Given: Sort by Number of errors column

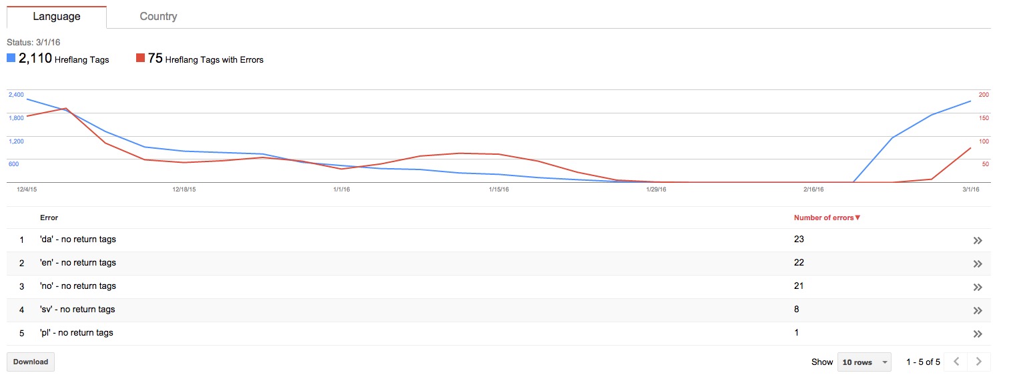Looking at the screenshot, I should pos(827,218).
